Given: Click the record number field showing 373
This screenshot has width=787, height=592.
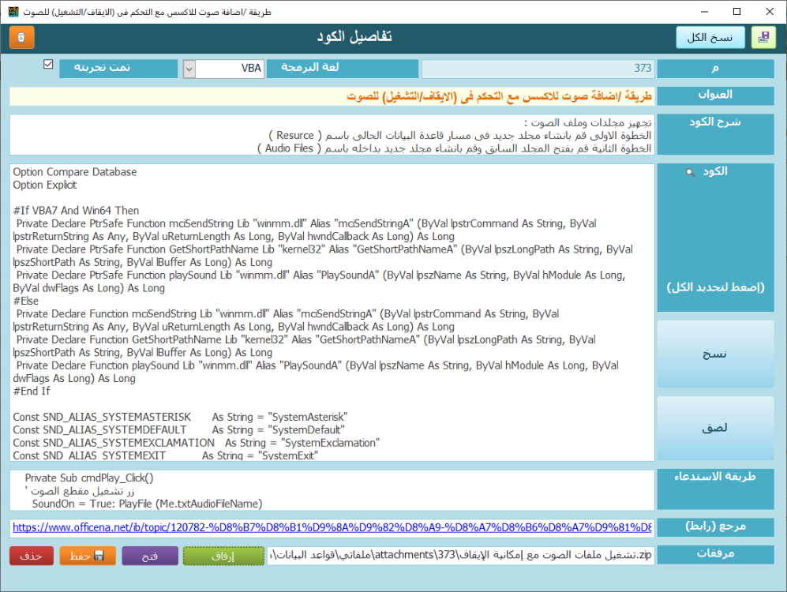Looking at the screenshot, I should (538, 68).
